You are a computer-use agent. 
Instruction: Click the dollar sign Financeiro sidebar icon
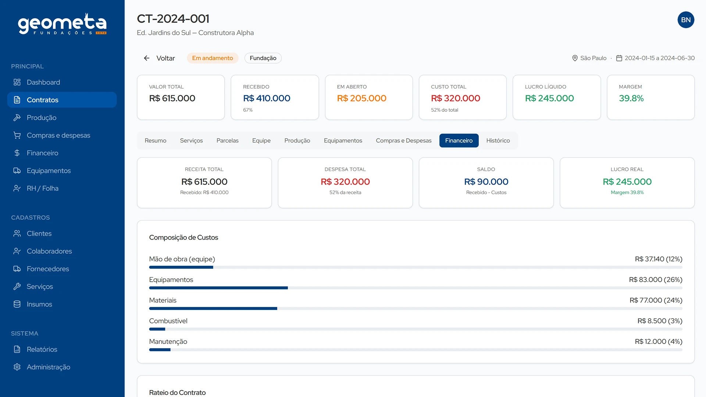click(17, 153)
